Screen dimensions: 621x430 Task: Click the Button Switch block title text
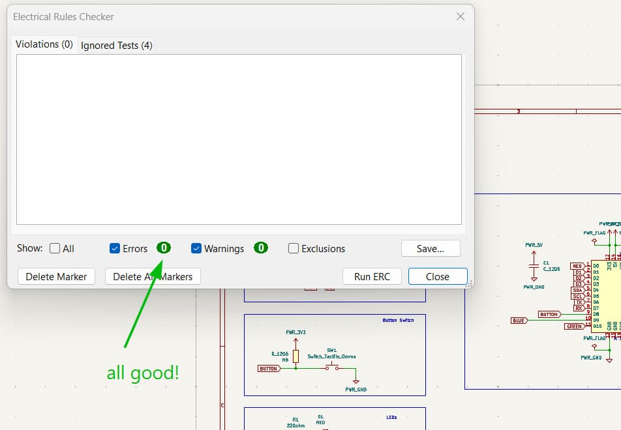(x=398, y=321)
